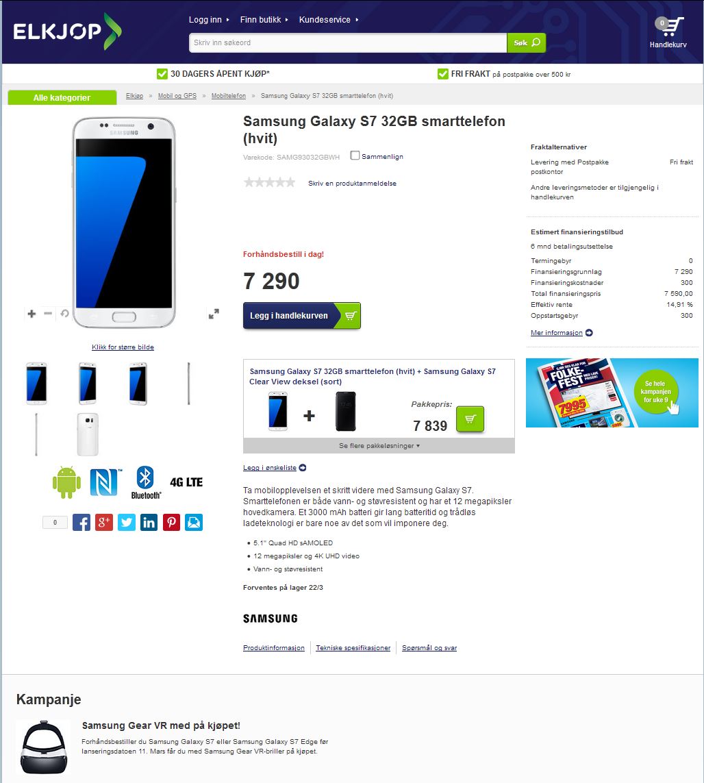Viewport: 704px width, 783px height.
Task: Share via LinkedIn icon
Action: point(149,522)
